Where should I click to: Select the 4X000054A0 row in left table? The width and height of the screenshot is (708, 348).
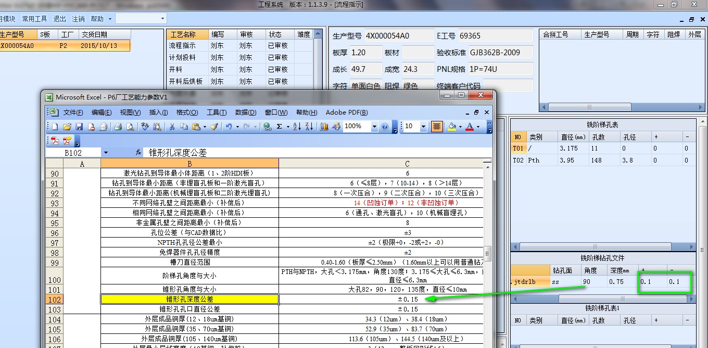click(65, 46)
